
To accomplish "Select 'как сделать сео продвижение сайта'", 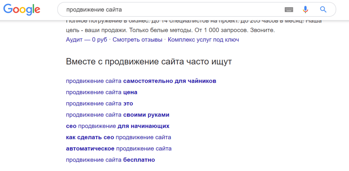I will tap(119, 137).
